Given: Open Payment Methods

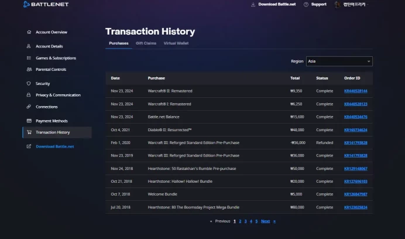Looking at the screenshot, I should 52,121.
